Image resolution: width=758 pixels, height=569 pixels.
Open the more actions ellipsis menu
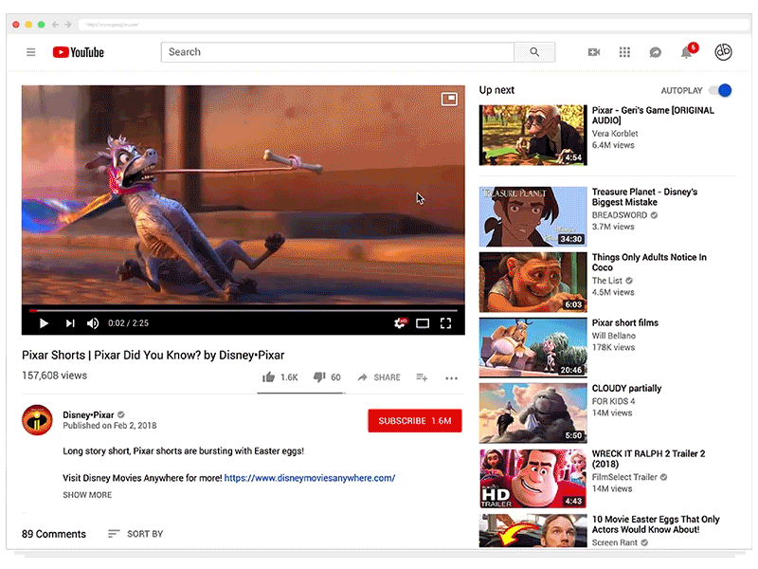[x=451, y=377]
